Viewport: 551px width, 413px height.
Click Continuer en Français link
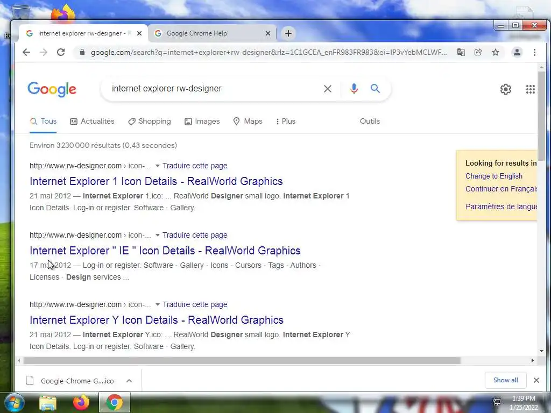[501, 189]
